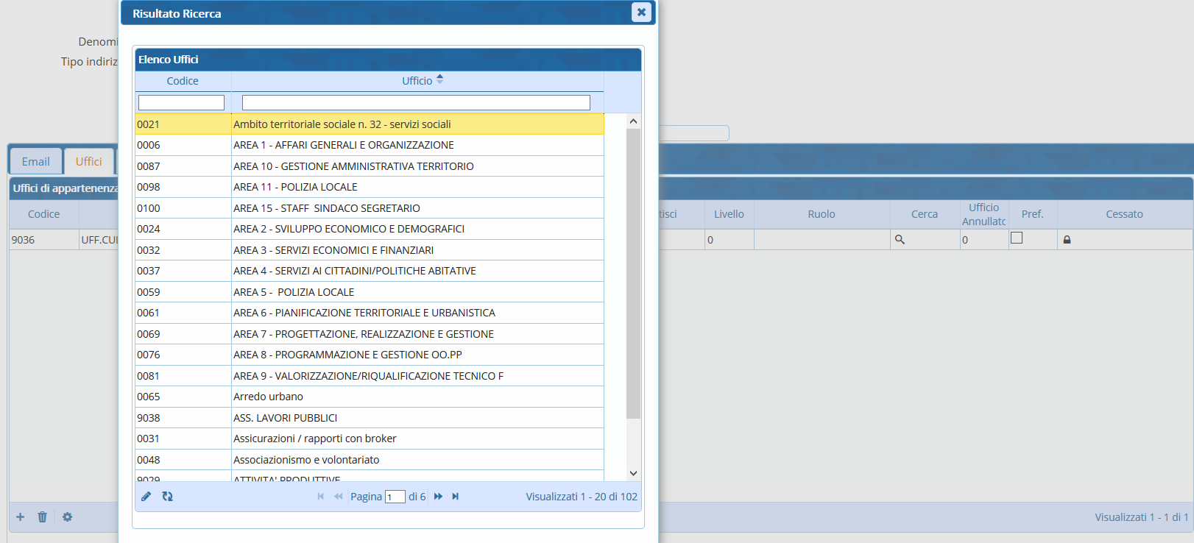Jump to the last results page
The height and width of the screenshot is (543, 1194).
click(x=456, y=497)
